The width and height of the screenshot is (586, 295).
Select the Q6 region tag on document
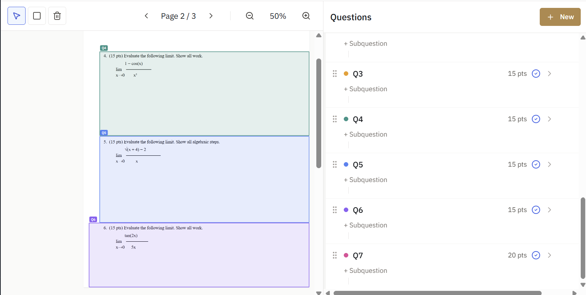93,220
